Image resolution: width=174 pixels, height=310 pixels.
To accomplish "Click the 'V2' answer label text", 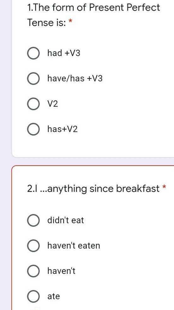I will coord(53,104).
